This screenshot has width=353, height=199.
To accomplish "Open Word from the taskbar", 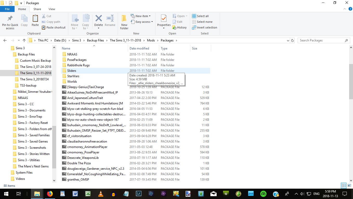I will coord(75,194).
